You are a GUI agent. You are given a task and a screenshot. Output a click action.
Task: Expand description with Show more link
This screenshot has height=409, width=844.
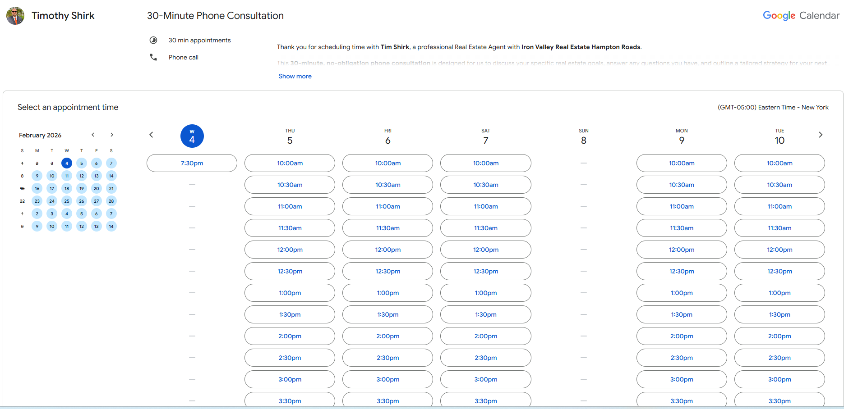point(295,76)
